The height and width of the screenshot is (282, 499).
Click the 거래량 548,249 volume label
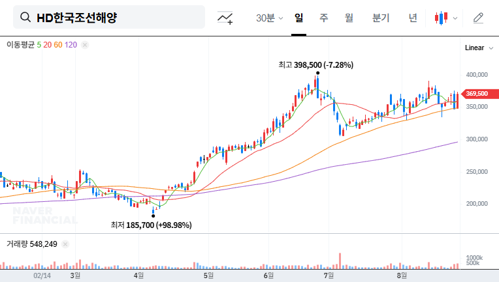point(32,244)
